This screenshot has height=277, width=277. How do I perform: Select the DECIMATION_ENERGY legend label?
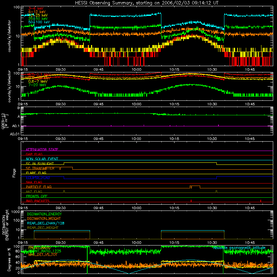tap(44, 214)
